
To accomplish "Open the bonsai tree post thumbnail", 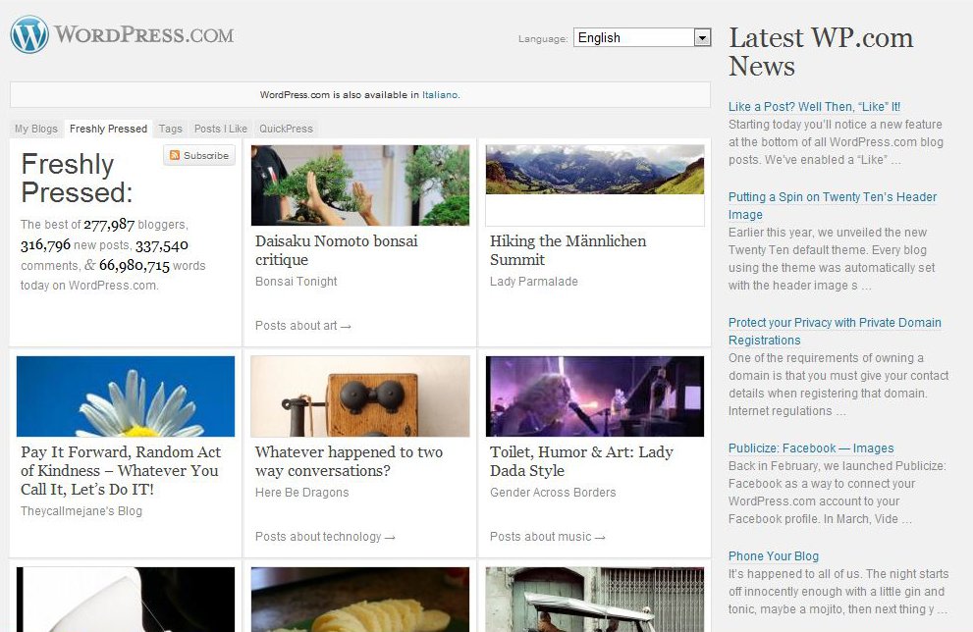I will [x=360, y=185].
